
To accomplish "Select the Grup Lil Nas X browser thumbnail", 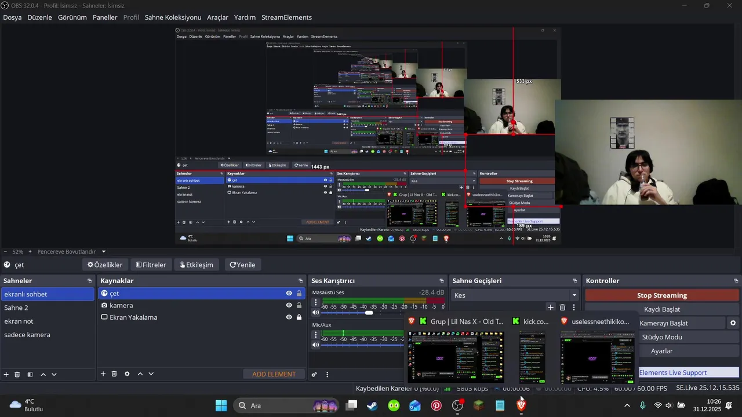I will click(x=456, y=357).
